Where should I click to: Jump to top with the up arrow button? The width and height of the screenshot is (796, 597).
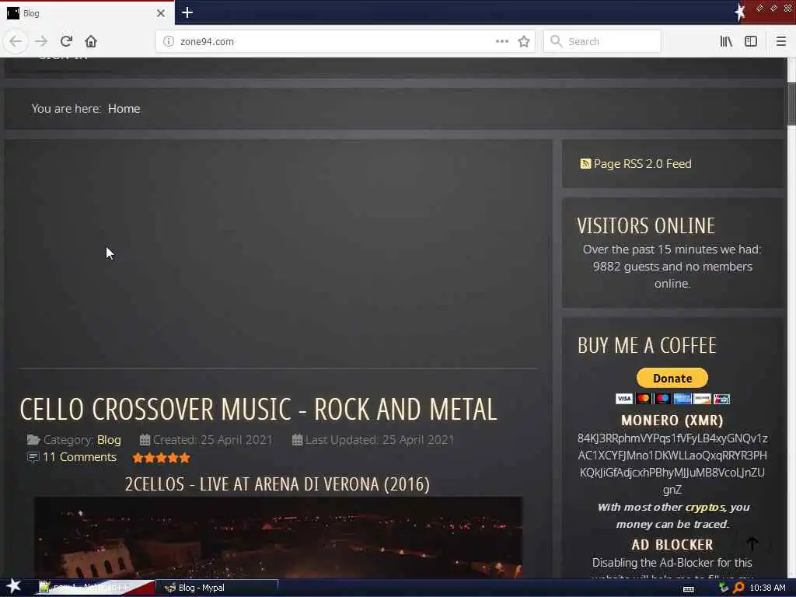[752, 543]
